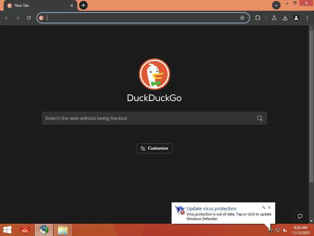
Task: Go forward to the next page
Action: pyautogui.click(x=18, y=18)
